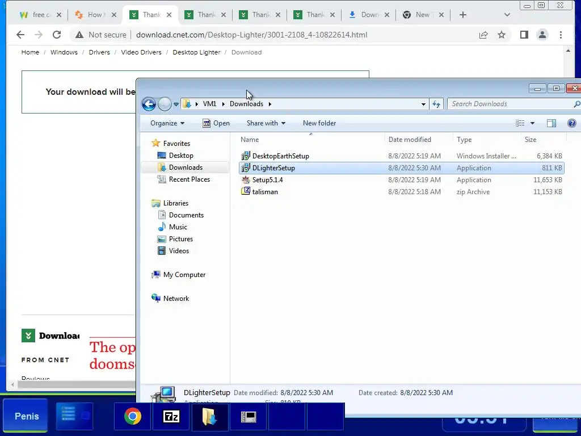The height and width of the screenshot is (436, 581).
Task: Open the Organize menu
Action: (167, 123)
